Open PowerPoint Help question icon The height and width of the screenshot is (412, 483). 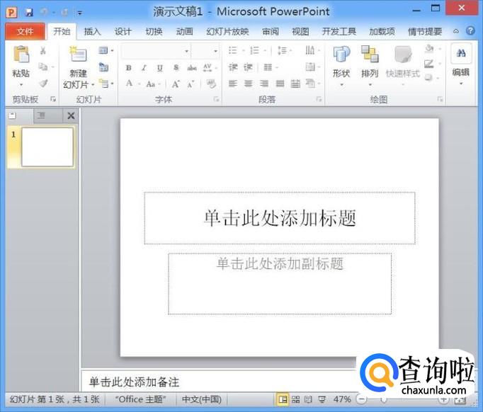pos(470,30)
